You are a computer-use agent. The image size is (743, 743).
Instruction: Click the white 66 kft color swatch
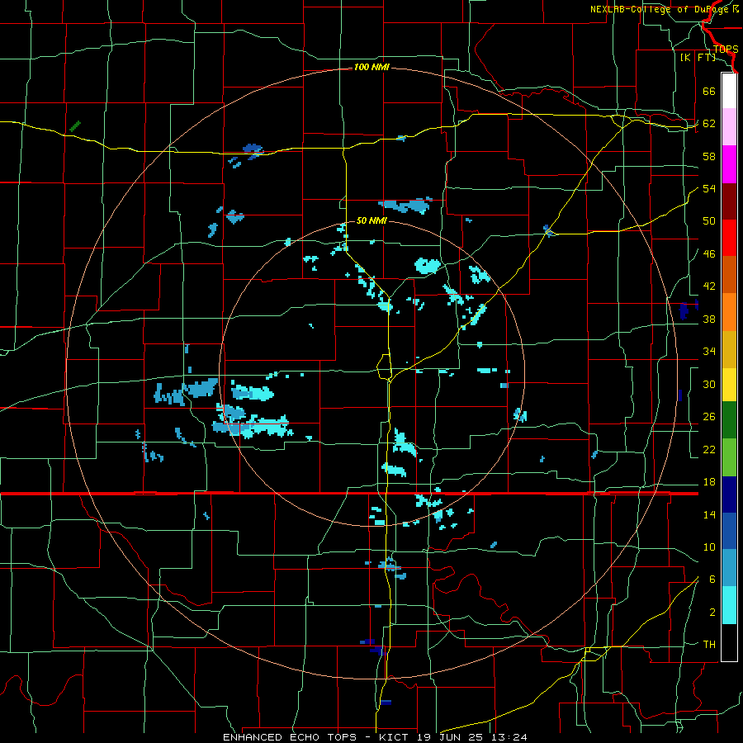click(x=729, y=91)
